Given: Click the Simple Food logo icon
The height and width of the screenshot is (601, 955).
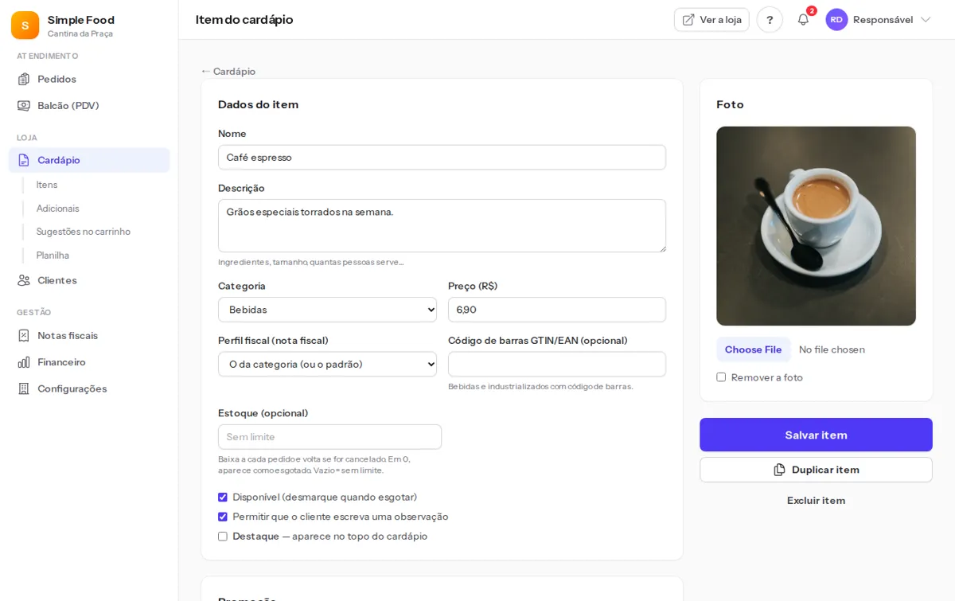Looking at the screenshot, I should coord(25,25).
